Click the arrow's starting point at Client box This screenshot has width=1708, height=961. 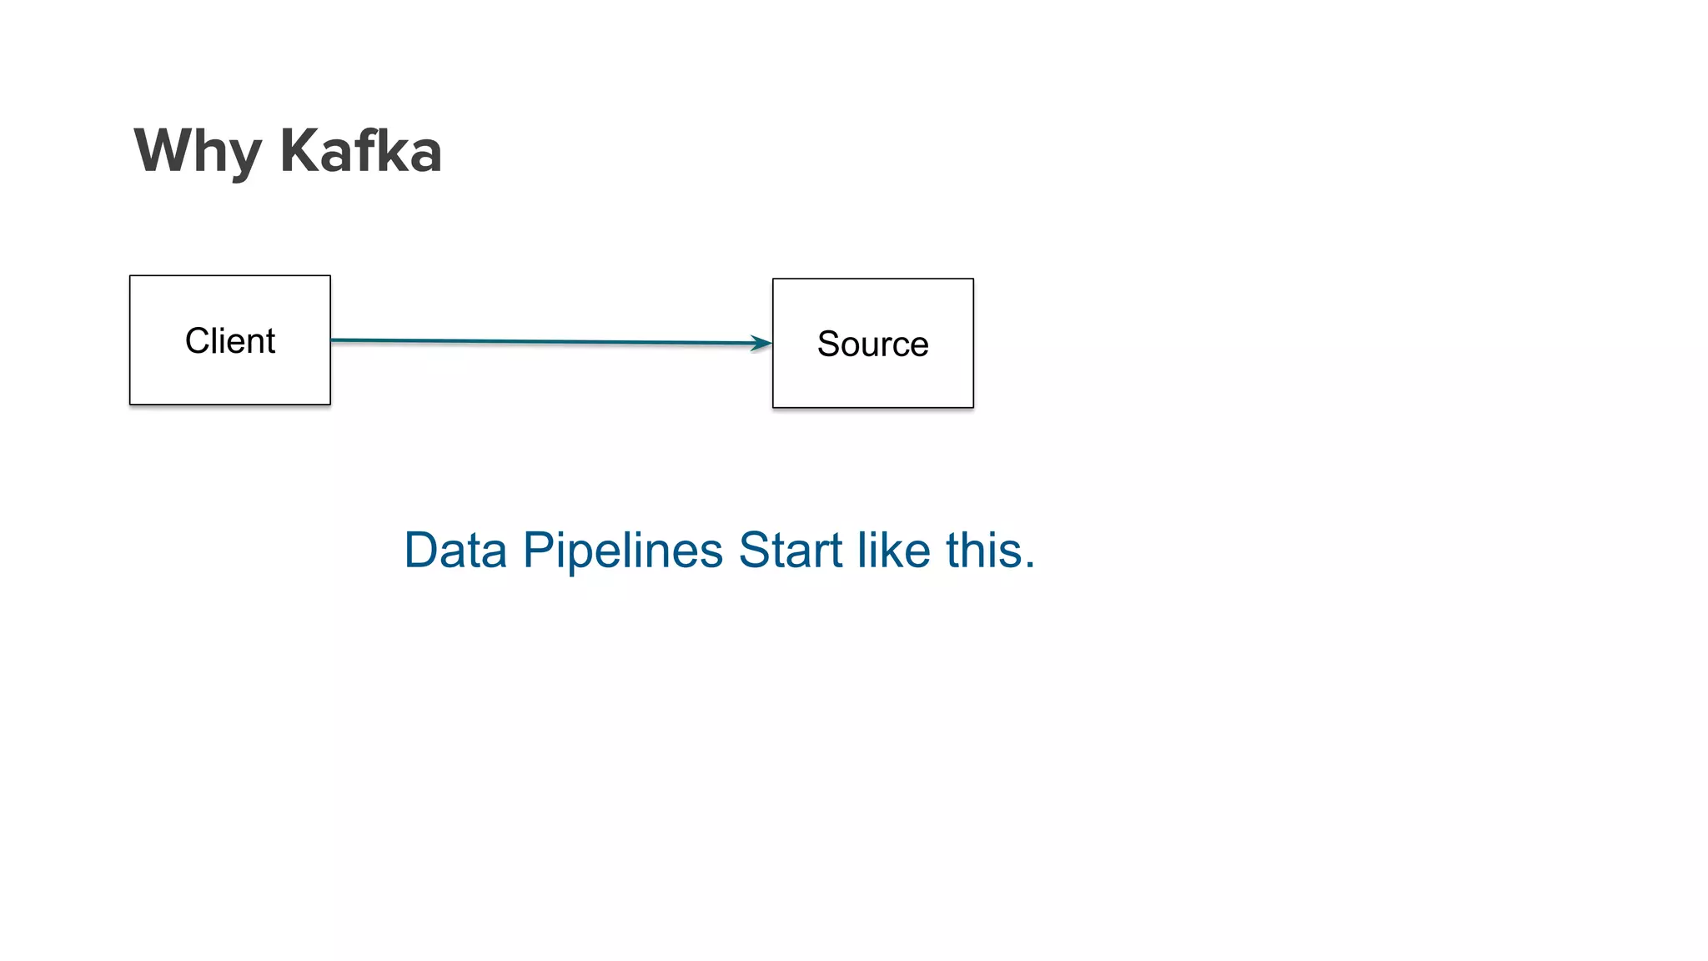(x=334, y=340)
